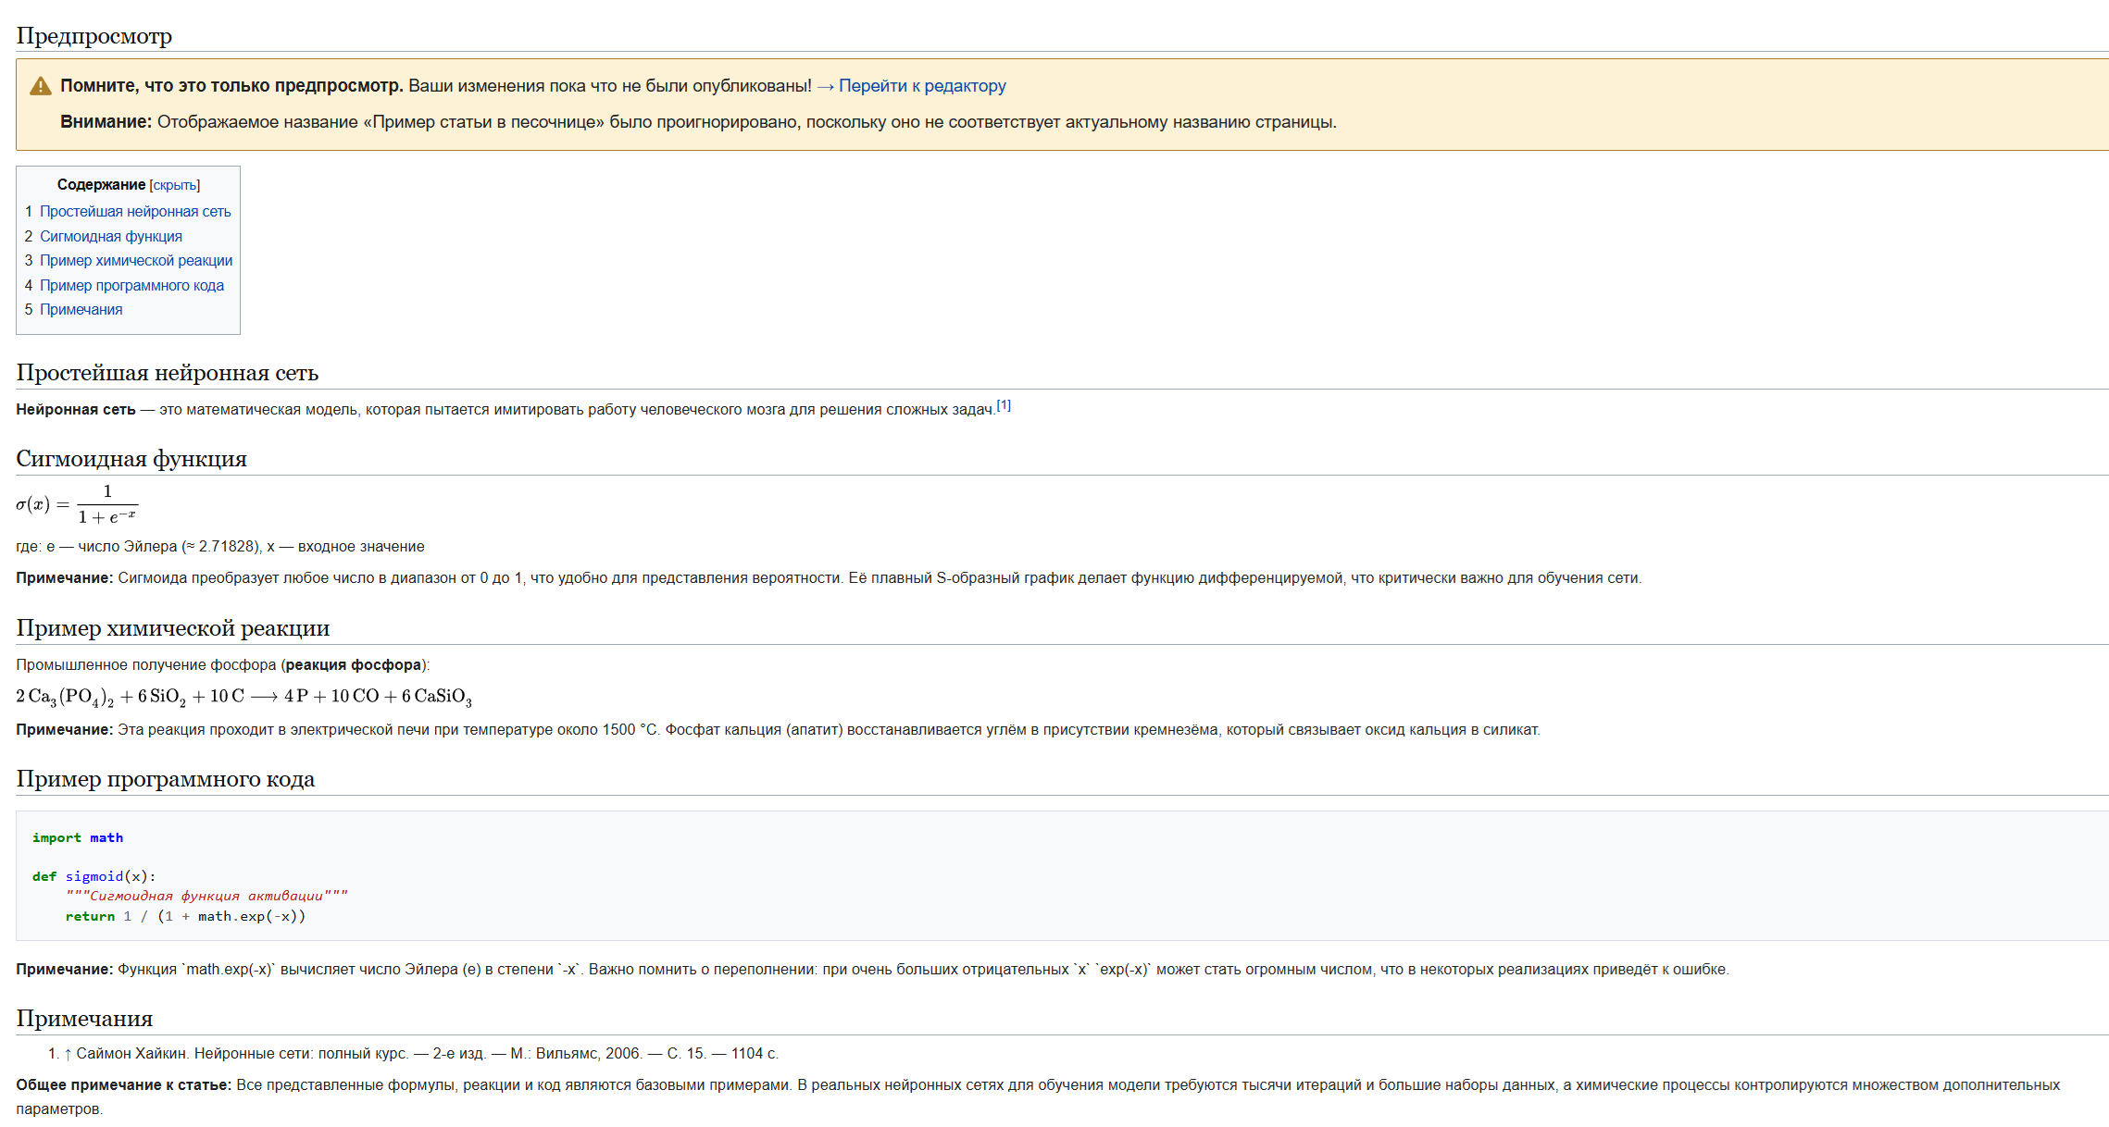
Task: Click the bold 'Содержание' title
Action: [101, 185]
